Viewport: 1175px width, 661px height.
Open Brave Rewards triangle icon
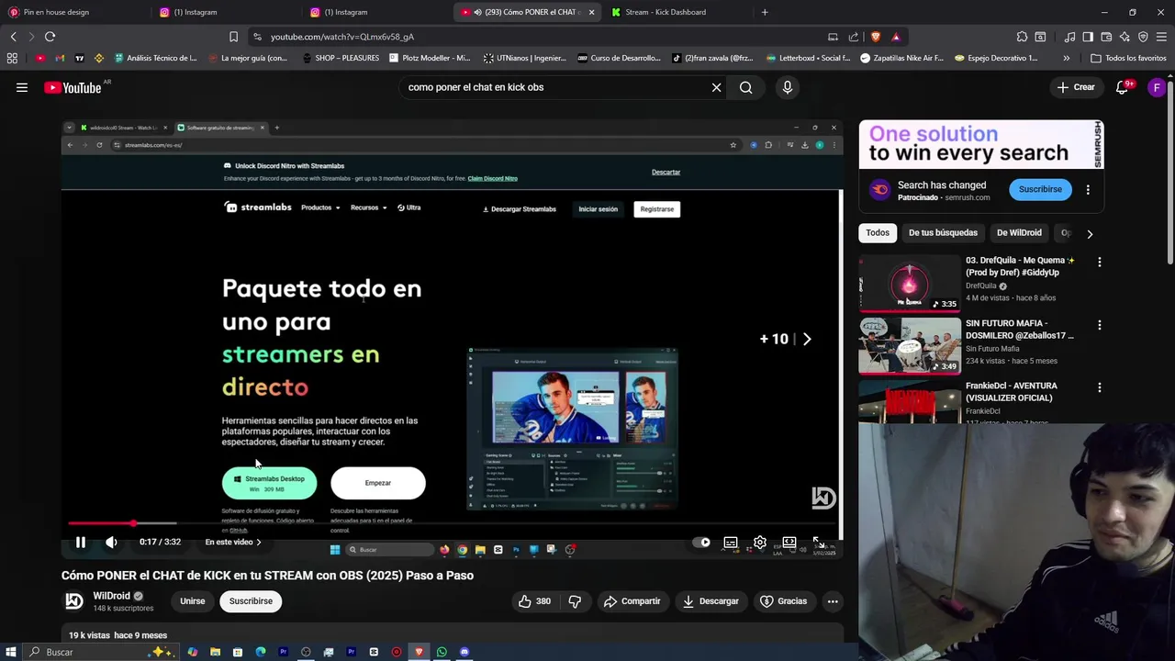coord(896,37)
